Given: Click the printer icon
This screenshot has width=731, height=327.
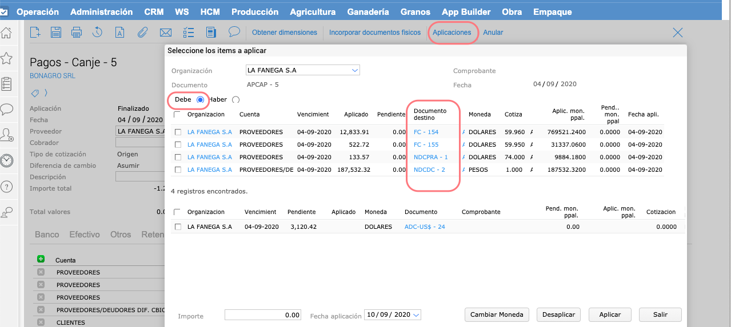Looking at the screenshot, I should (x=77, y=33).
